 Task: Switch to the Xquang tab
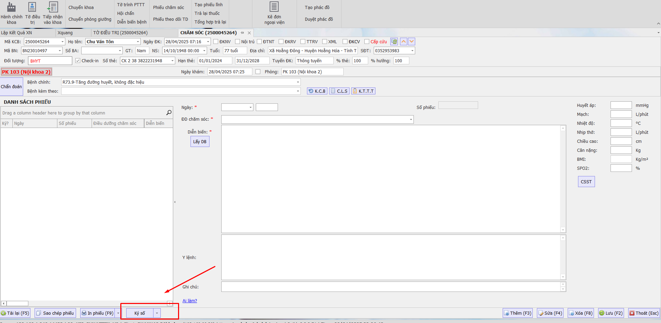[65, 33]
